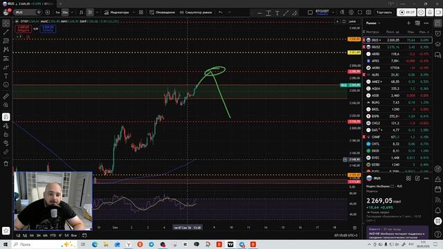Open the Windows Start button

click(6, 244)
